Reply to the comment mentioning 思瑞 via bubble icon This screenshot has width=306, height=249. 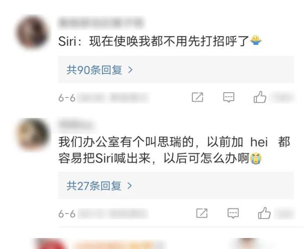pos(233,213)
